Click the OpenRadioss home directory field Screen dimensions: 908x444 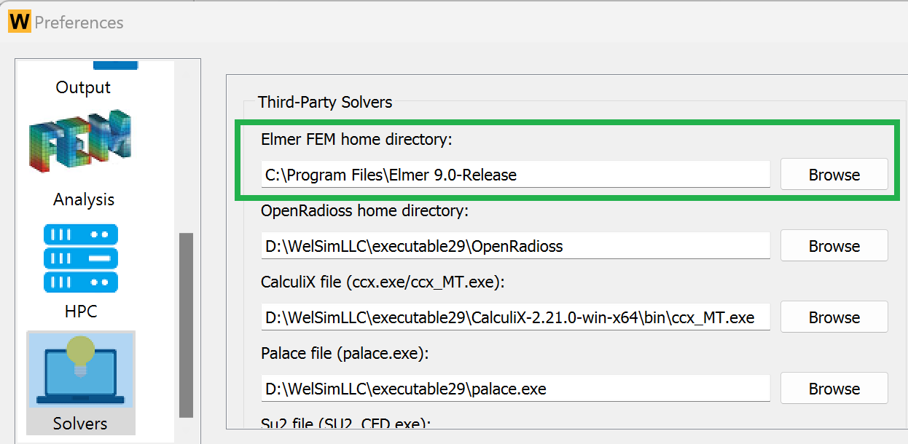[x=515, y=246]
